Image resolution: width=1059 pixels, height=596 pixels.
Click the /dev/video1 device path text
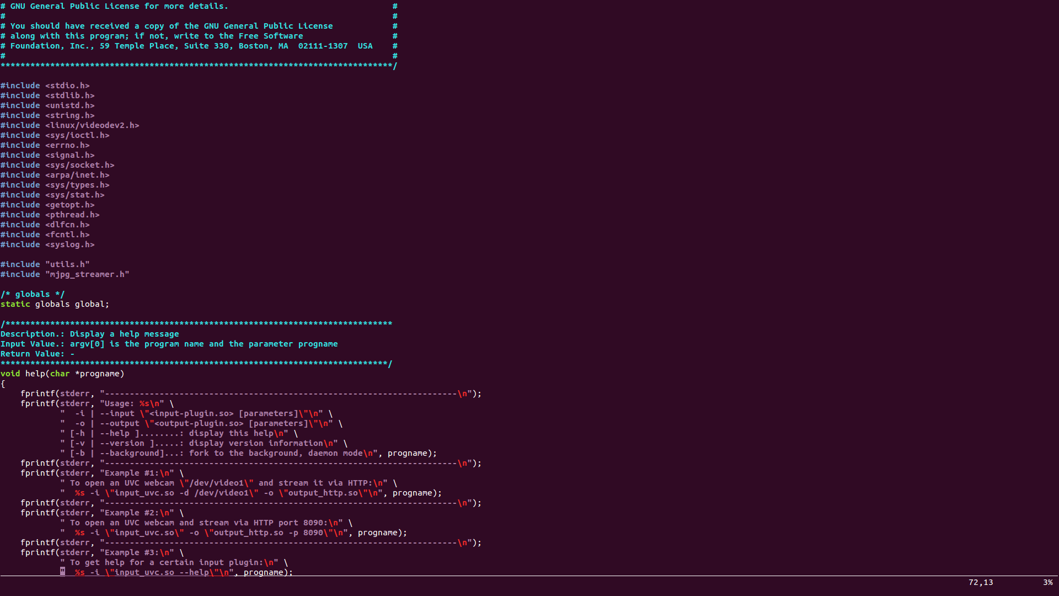pos(217,483)
